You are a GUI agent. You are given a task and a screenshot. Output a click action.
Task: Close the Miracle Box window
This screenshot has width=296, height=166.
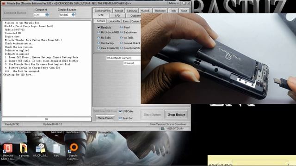pyautogui.click(x=188, y=3)
